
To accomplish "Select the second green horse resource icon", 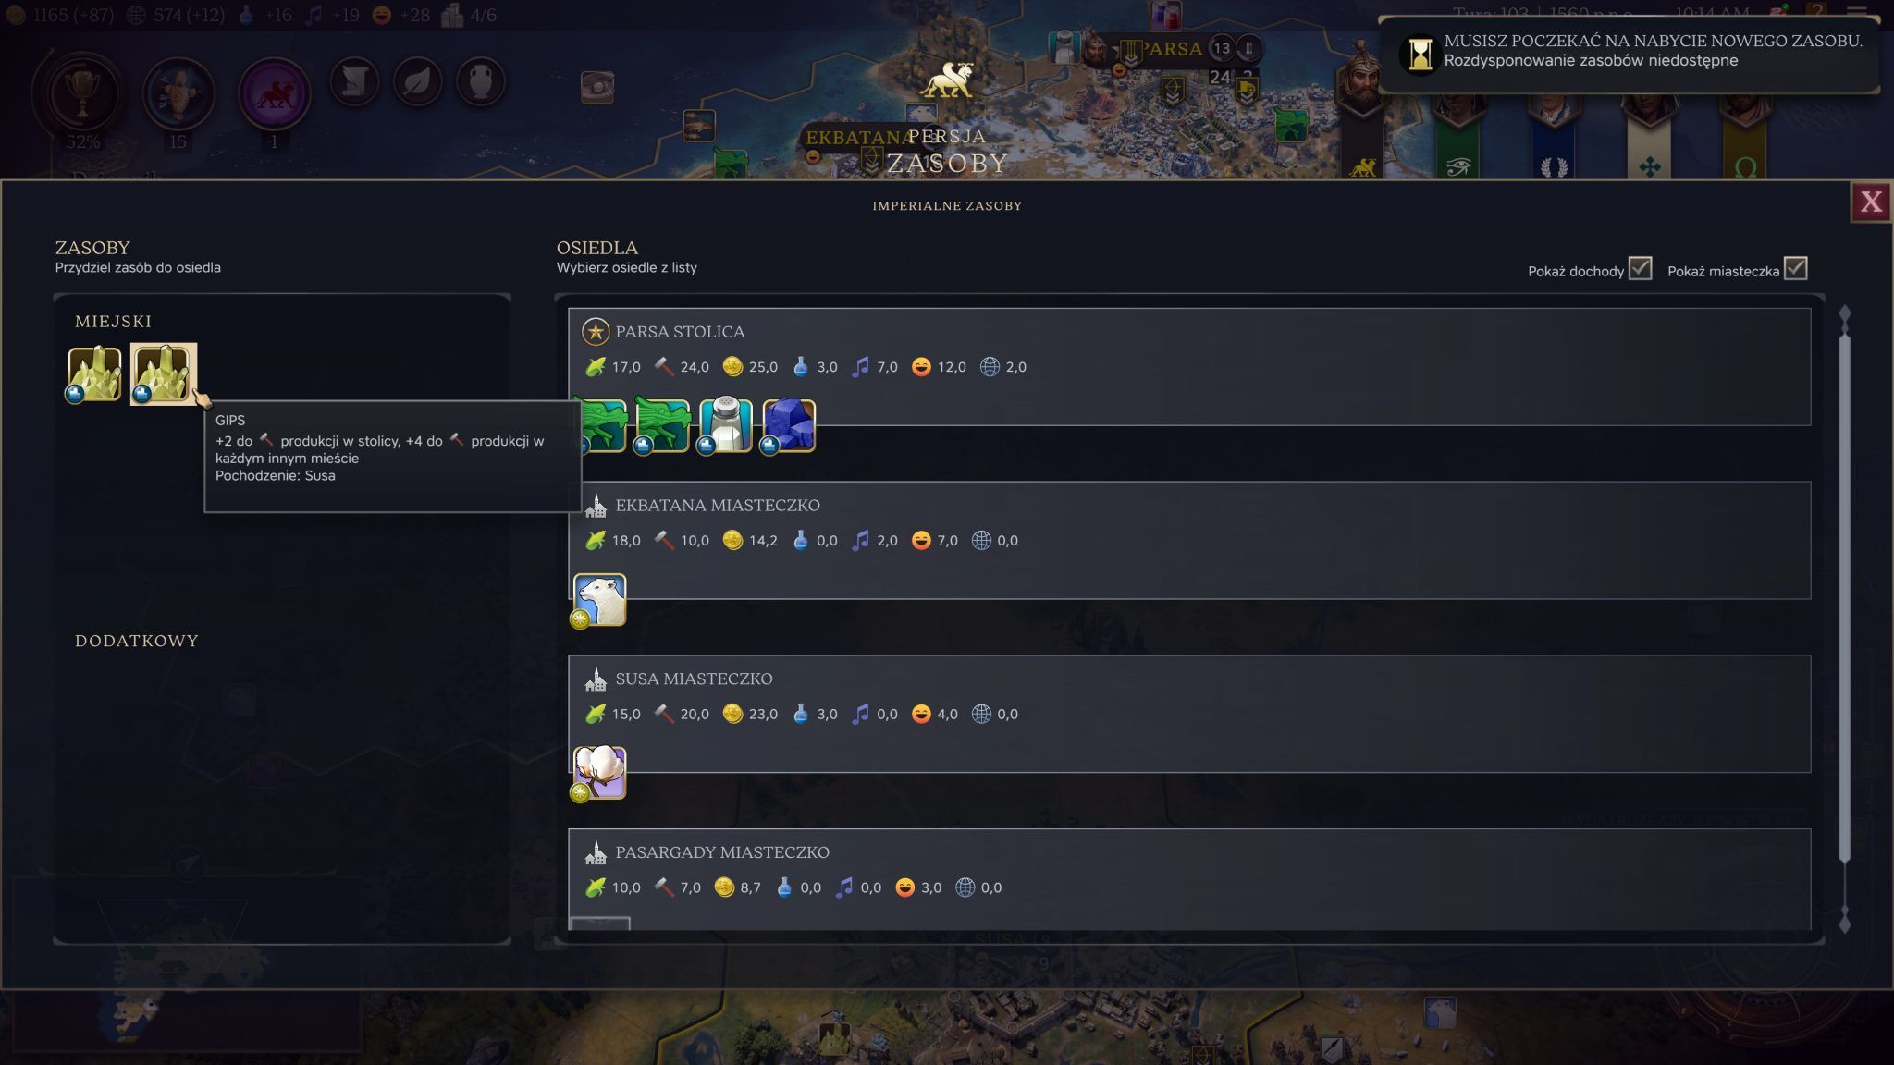I will coord(663,424).
